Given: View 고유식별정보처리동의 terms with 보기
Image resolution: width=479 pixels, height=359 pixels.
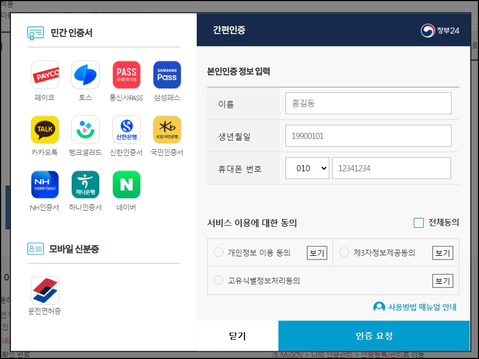Looking at the screenshot, I should pyautogui.click(x=443, y=281).
